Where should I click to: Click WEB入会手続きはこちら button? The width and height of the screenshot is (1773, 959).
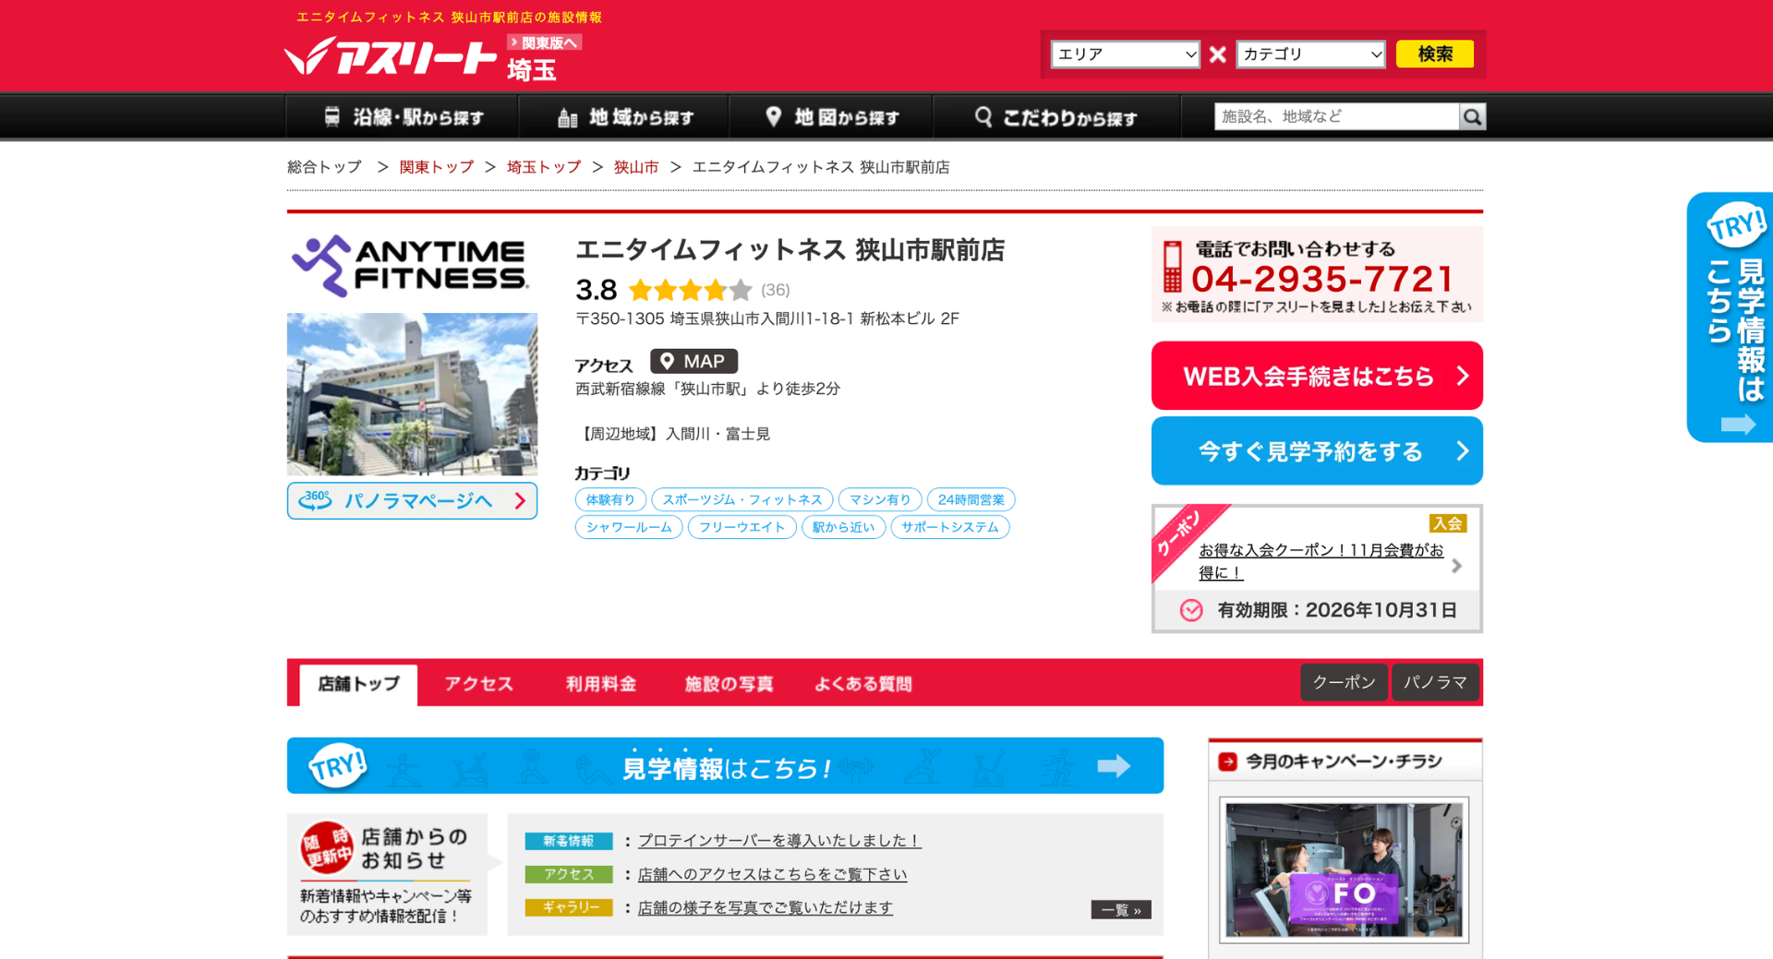(1317, 376)
